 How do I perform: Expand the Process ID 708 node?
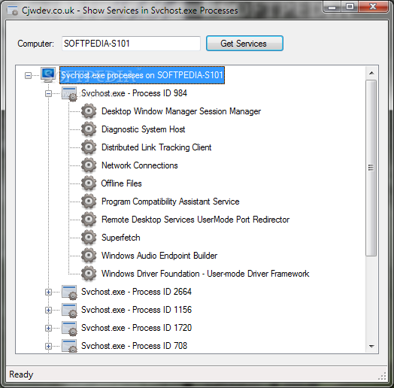coord(48,347)
